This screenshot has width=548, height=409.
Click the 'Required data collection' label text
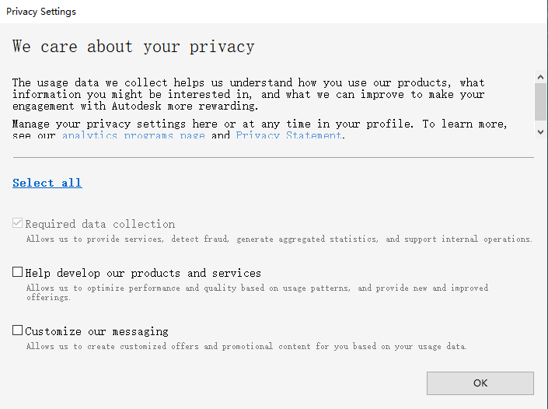[x=100, y=224]
